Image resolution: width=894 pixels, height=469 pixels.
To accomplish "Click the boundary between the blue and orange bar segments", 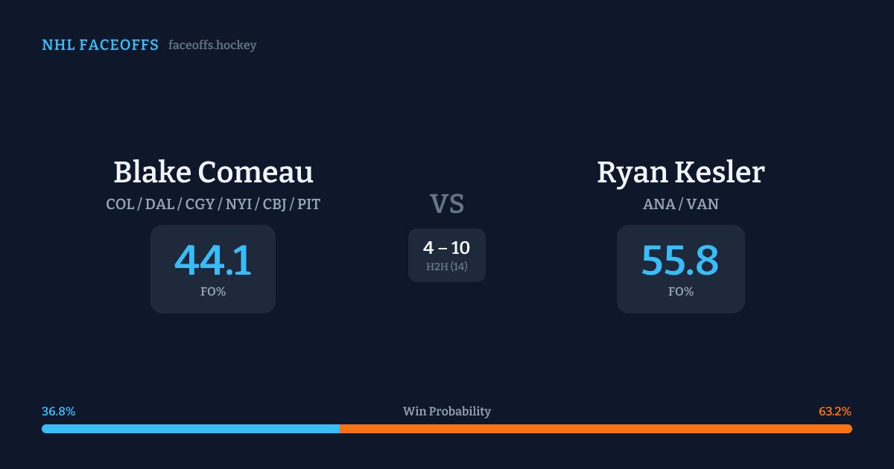I will tap(340, 429).
